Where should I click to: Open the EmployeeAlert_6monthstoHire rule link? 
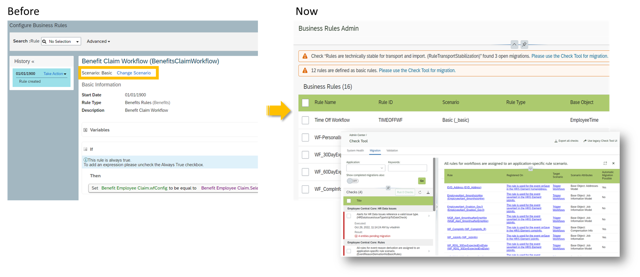[x=466, y=197]
